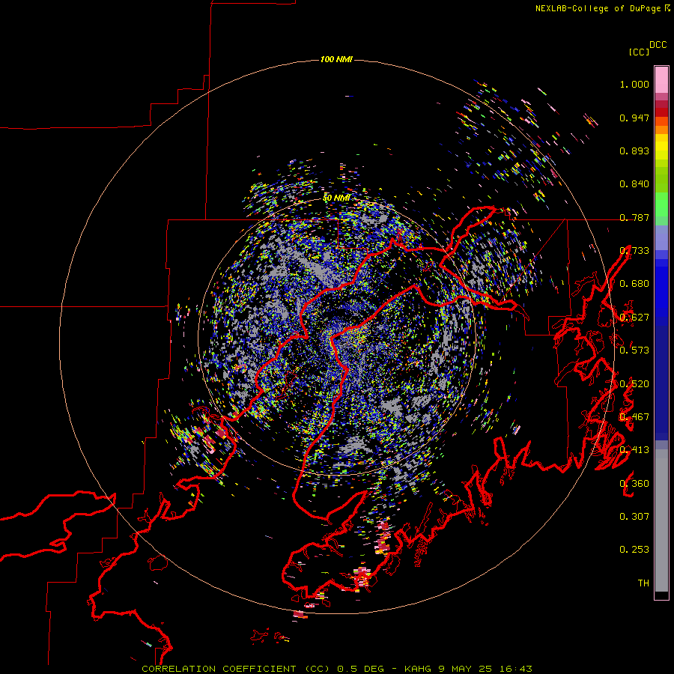Click the 1.000 scale value
The height and width of the screenshot is (674, 674).
pos(634,84)
